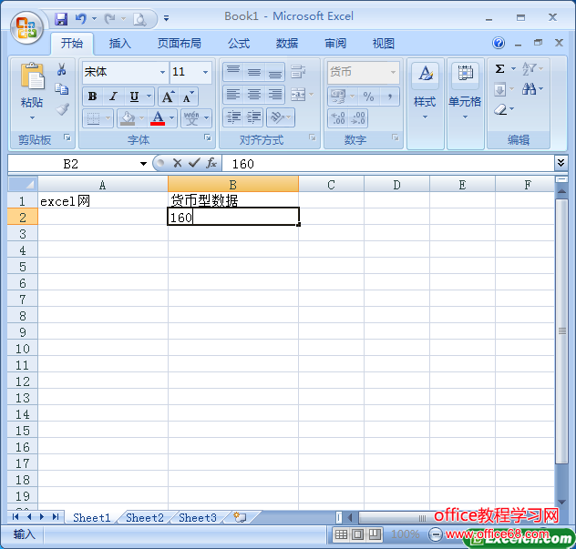Open the 单元格 cells menu

pos(465,104)
